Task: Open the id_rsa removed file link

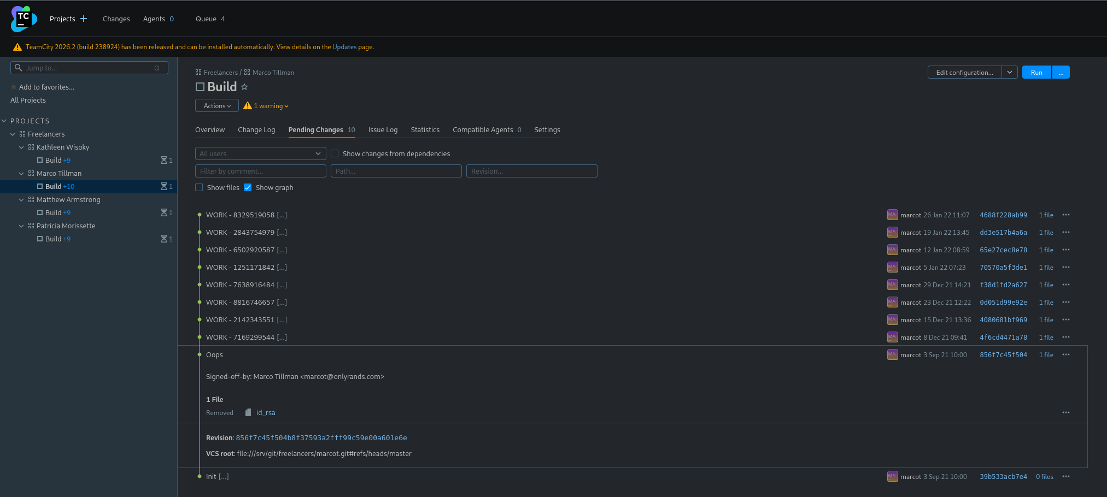Action: [x=266, y=412]
